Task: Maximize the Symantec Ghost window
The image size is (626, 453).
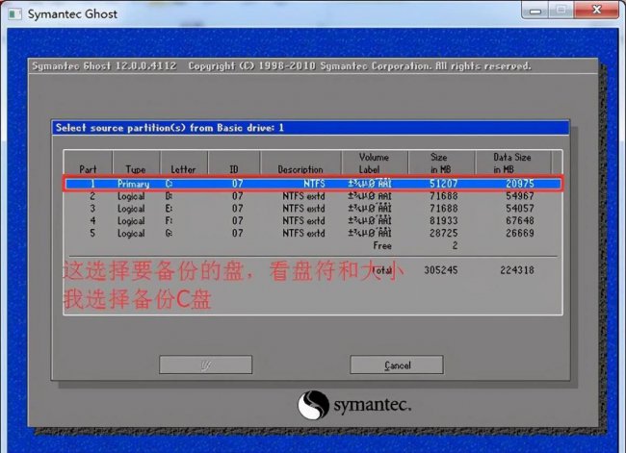Action: 561,11
